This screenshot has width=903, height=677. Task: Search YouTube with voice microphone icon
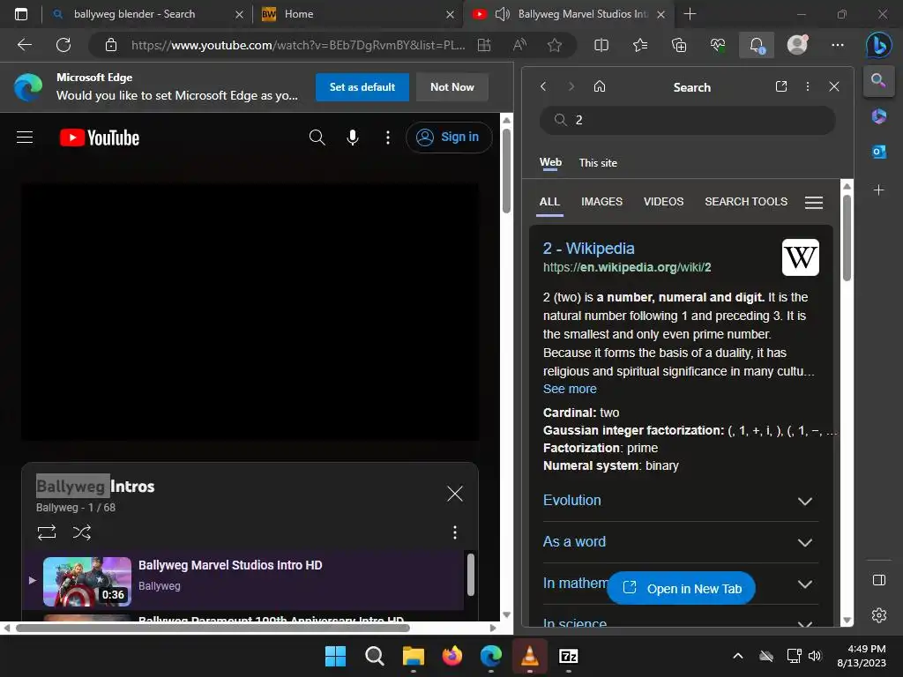pos(353,137)
